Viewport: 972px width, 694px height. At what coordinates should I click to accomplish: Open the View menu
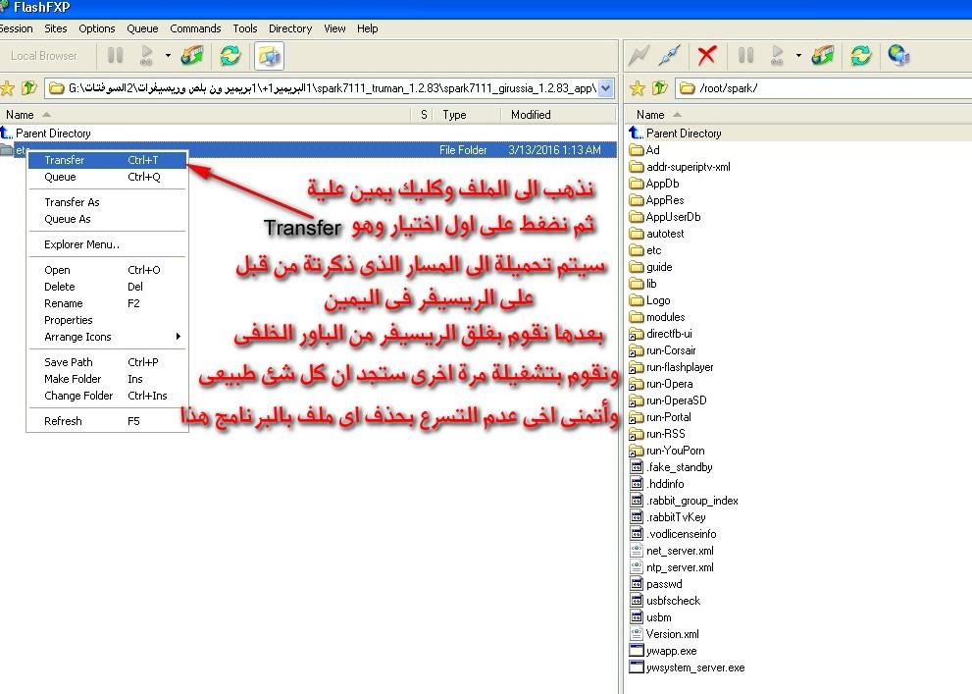tap(334, 28)
